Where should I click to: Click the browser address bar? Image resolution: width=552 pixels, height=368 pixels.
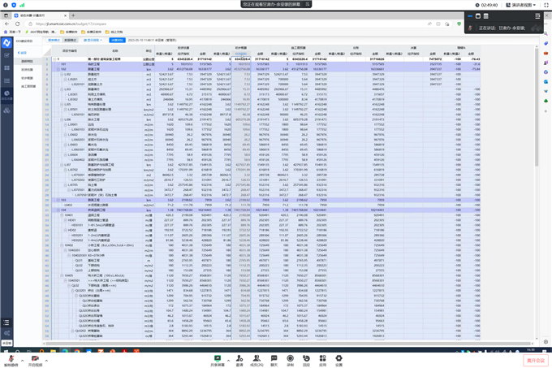click(203, 24)
